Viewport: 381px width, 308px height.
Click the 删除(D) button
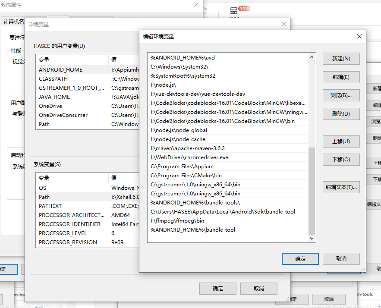[x=341, y=114]
